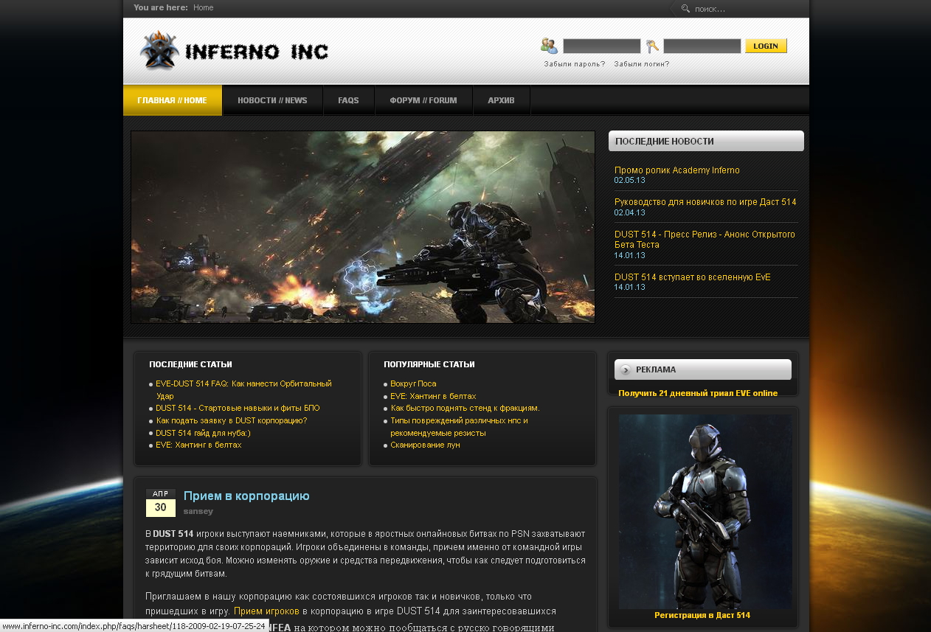Click the password input field

702,46
